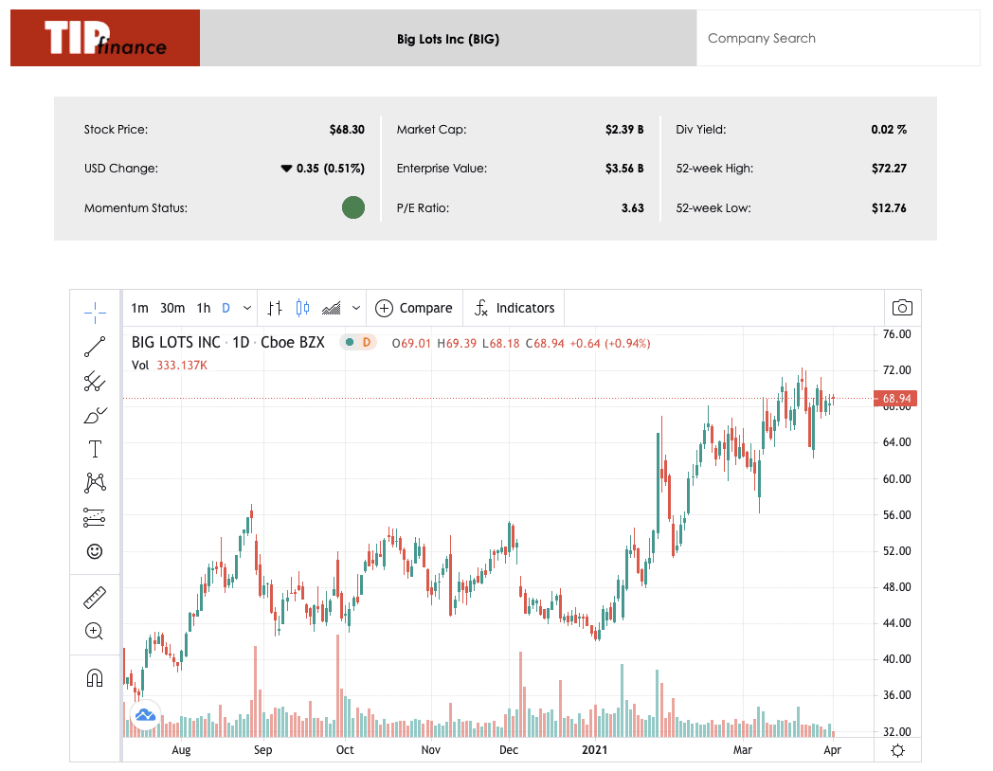
Task: Open the emoji icons tool
Action: coord(95,551)
